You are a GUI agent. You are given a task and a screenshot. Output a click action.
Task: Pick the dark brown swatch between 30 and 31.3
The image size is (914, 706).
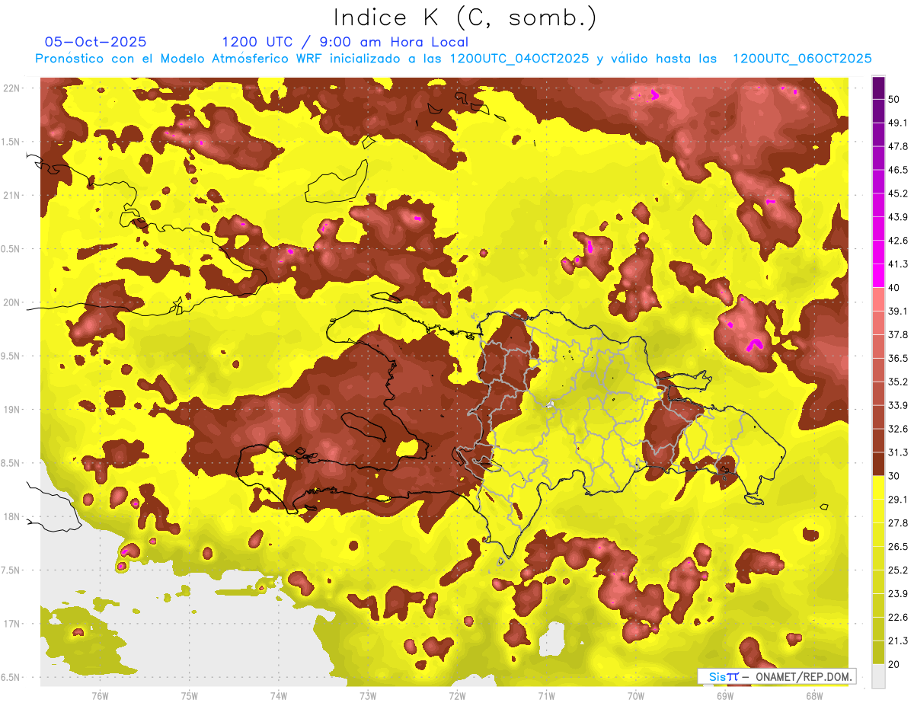click(878, 464)
